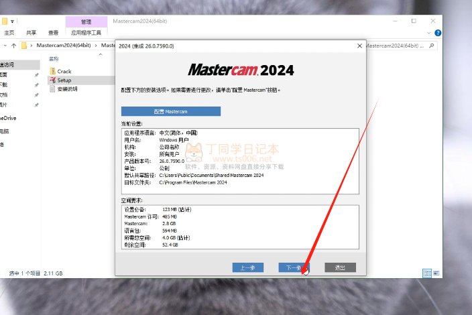Proceed with the 下一步 button
Screen dimensions: 472x315
tap(294, 267)
